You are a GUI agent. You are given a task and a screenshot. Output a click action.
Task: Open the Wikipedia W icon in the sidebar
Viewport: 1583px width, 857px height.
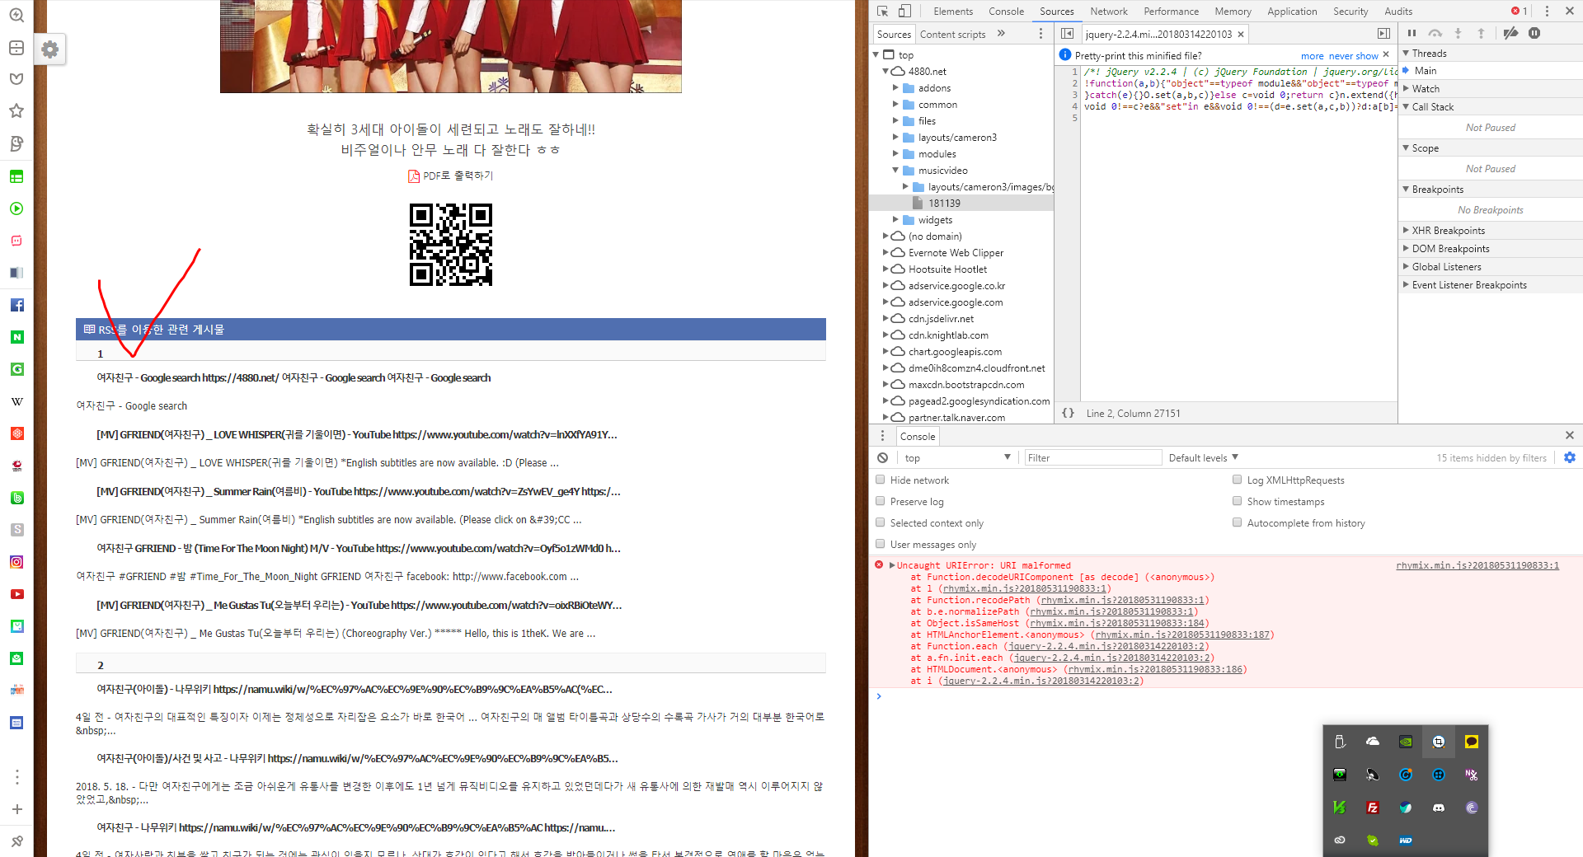tap(16, 401)
